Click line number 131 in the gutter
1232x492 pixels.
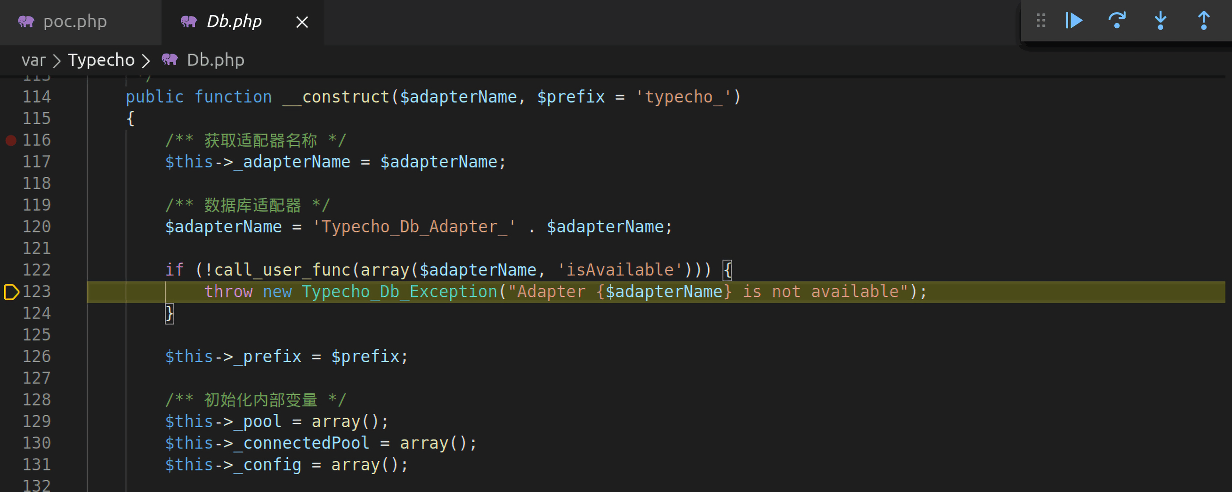click(x=37, y=465)
